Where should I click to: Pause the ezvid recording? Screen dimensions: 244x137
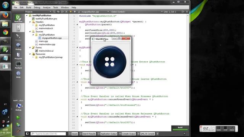point(218,129)
